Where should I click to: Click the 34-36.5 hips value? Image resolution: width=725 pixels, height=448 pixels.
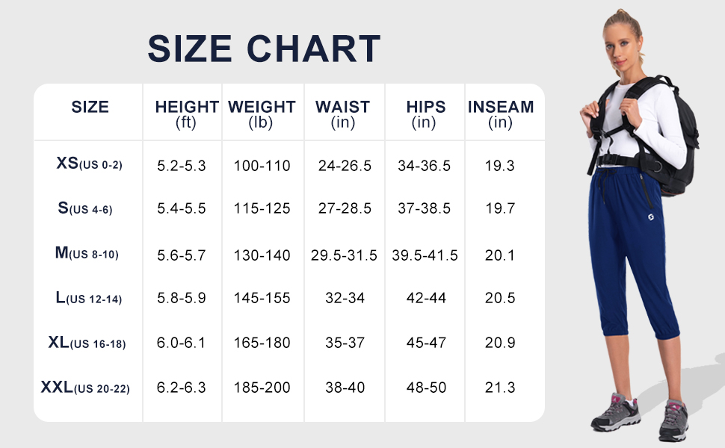[424, 166]
